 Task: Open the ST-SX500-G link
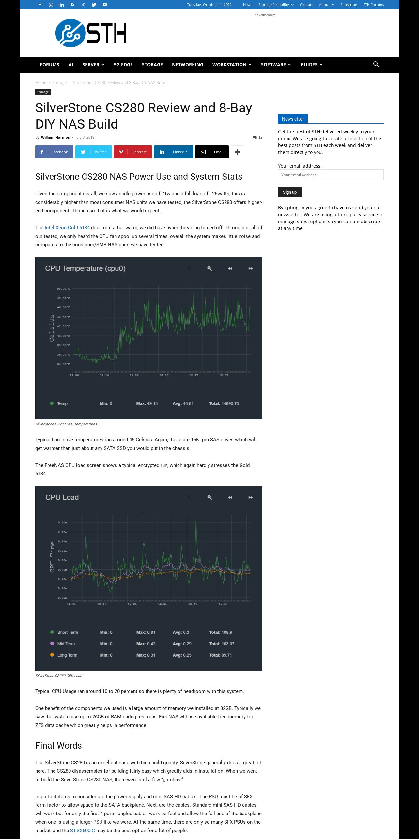coord(83,831)
